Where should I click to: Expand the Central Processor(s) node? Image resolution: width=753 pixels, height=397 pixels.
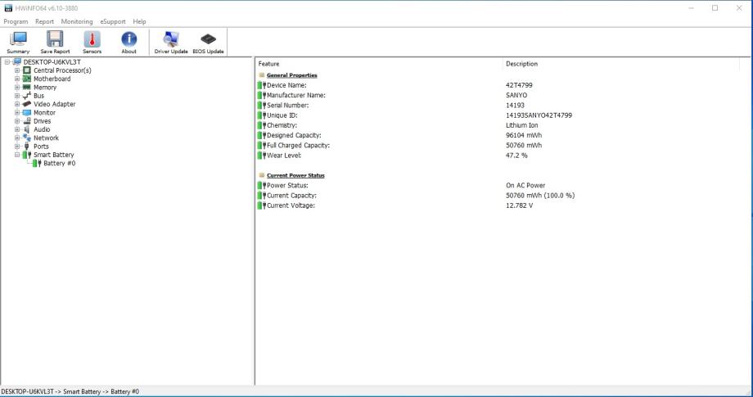pos(17,70)
